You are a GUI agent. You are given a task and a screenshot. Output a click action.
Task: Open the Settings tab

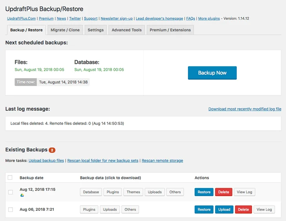tap(96, 30)
